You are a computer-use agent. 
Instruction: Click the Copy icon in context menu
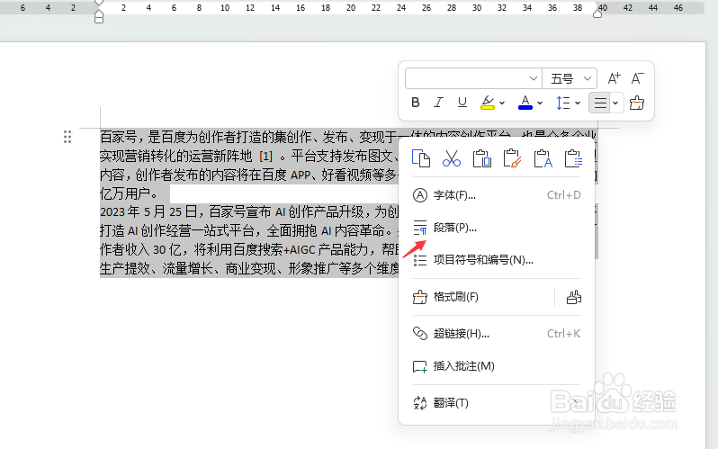[x=421, y=158]
